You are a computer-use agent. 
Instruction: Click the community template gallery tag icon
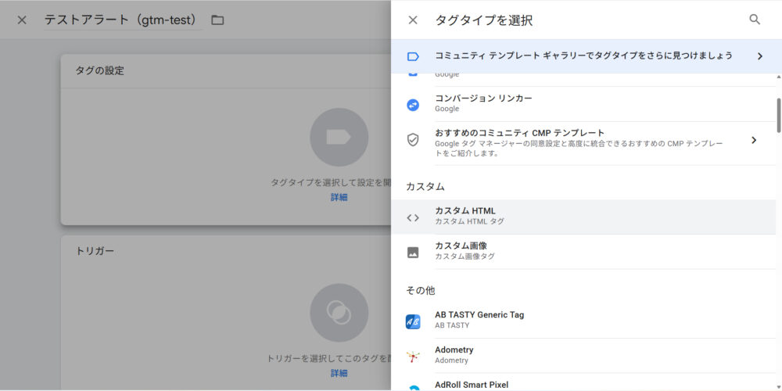tap(413, 56)
